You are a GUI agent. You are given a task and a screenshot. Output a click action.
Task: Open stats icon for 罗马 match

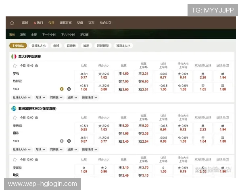(69, 89)
